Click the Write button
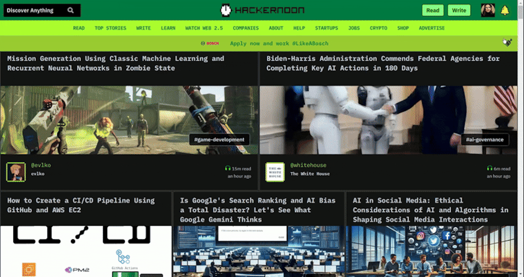The width and height of the screenshot is (524, 277). point(459,10)
